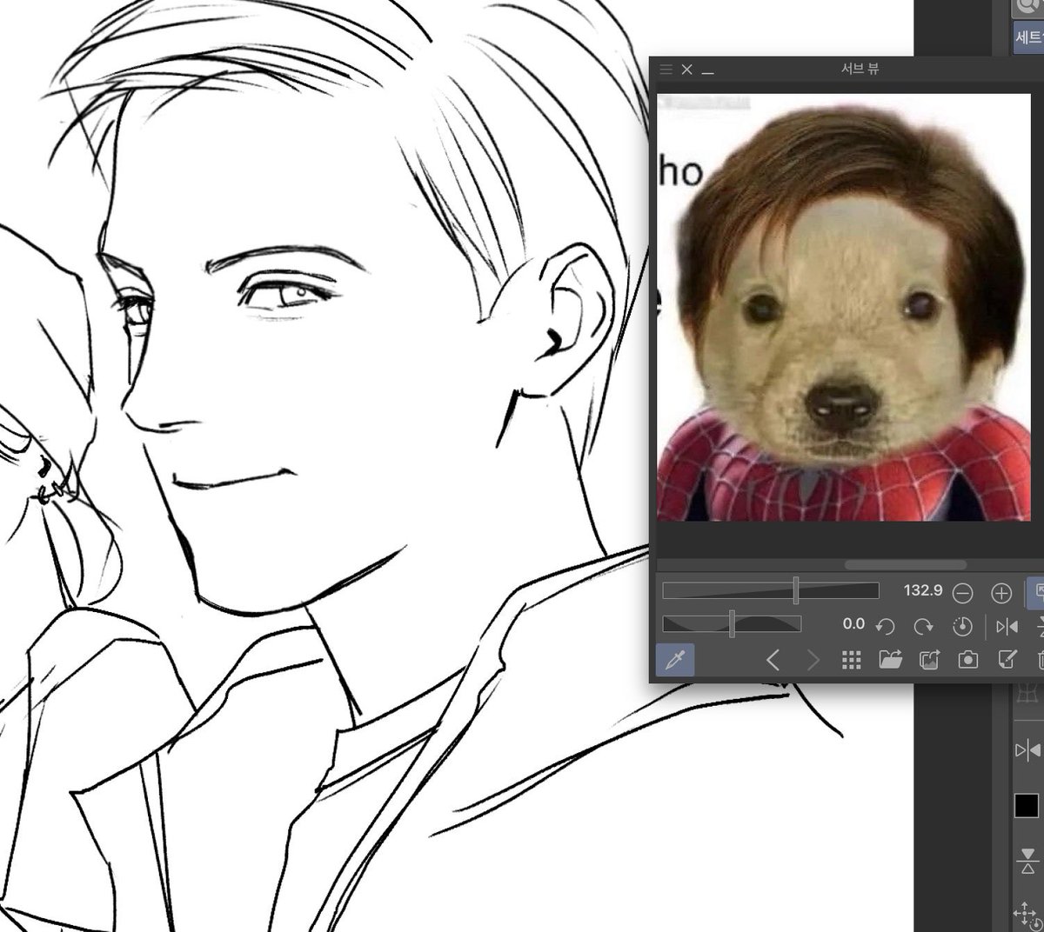Screen dimensions: 1044x932
Task: Click the Sub View rotation slider
Action: click(732, 623)
